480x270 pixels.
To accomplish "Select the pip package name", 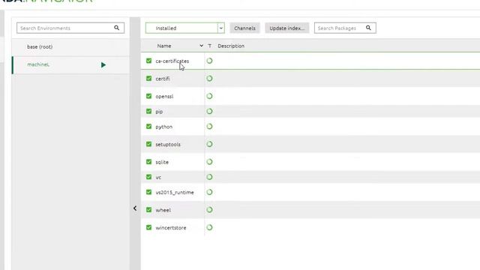I will [159, 112].
